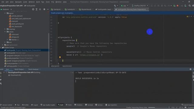
Task: Open the VCS menu
Action: (52, 2)
